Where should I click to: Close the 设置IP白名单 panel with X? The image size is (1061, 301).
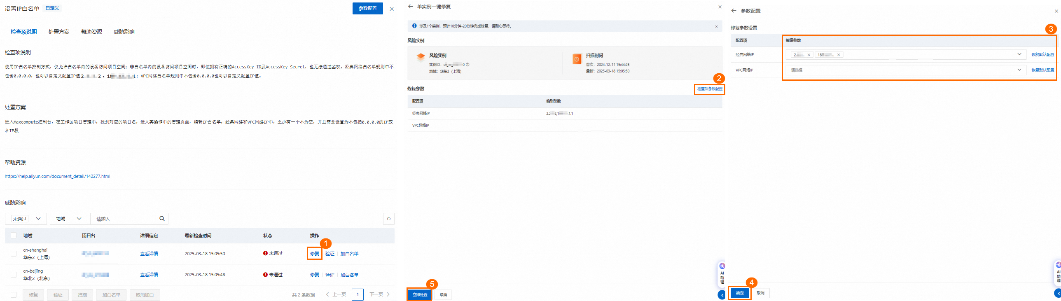click(x=392, y=9)
